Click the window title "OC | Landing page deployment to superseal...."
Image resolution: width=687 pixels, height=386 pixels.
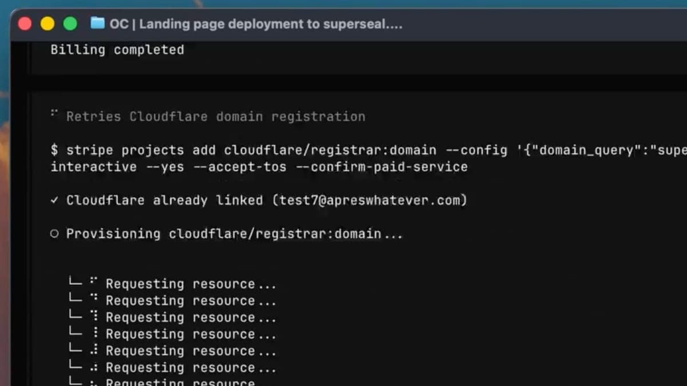[256, 24]
